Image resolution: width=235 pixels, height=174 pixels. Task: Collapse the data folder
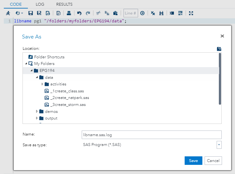point(37,77)
